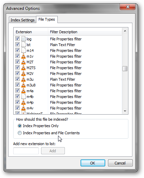Select the M2T VLC cone icon
This screenshot has width=144, height=178.
23,62
